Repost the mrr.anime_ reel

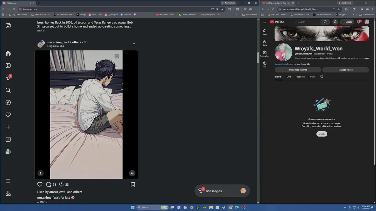click(61, 184)
